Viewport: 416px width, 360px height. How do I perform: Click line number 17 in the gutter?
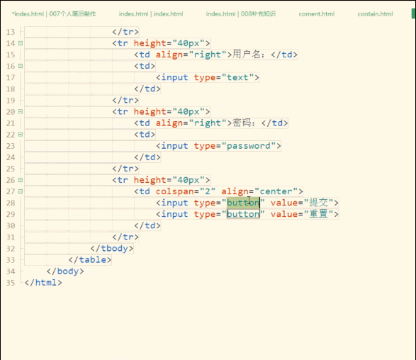click(11, 78)
